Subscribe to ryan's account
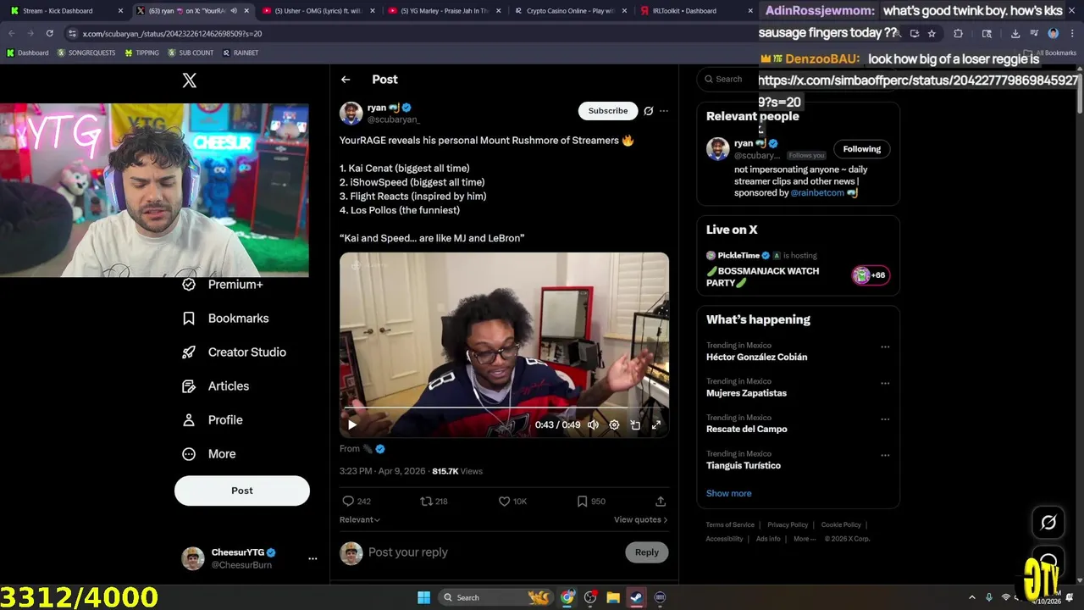Screen dimensions: 1084x610 pyautogui.click(x=608, y=111)
